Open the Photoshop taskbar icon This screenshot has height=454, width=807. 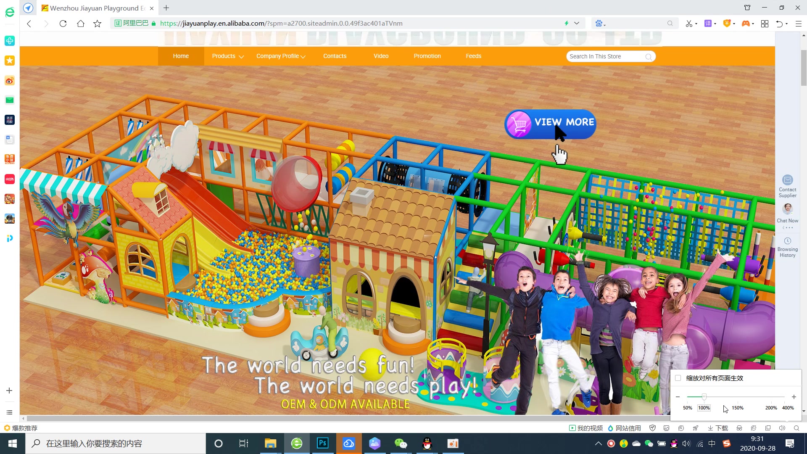pyautogui.click(x=322, y=443)
